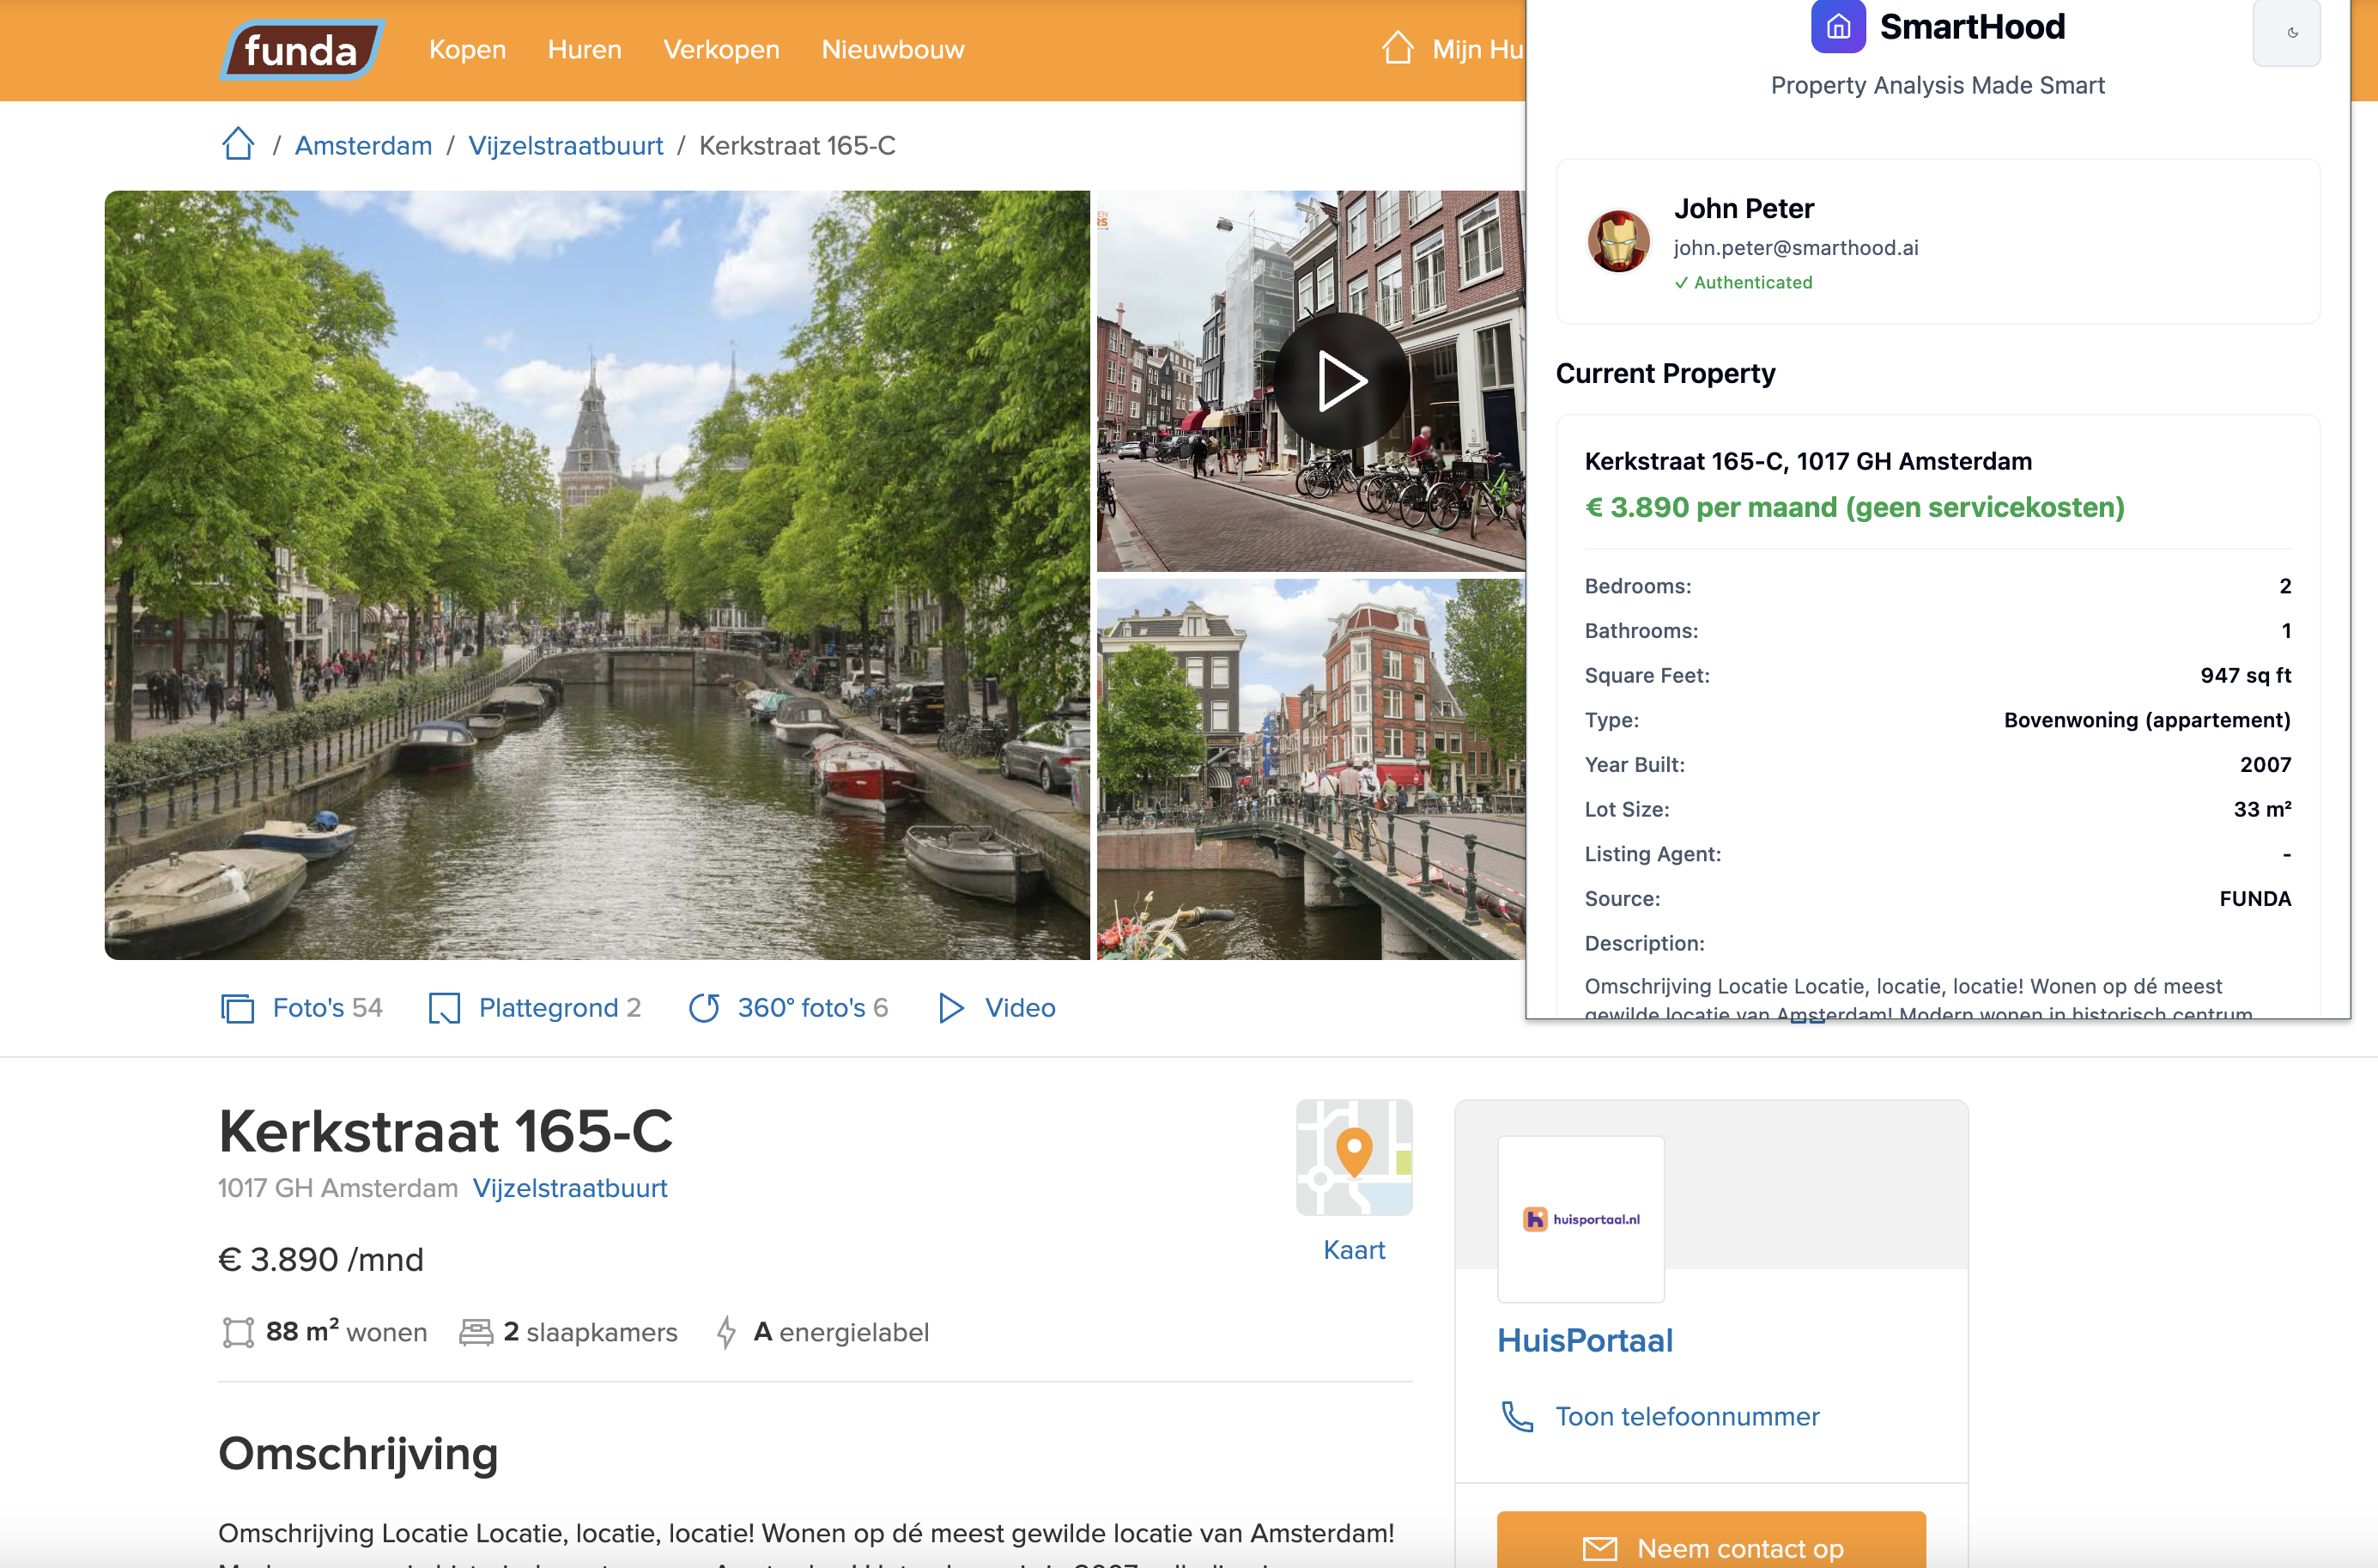Image resolution: width=2378 pixels, height=1568 pixels.
Task: Open the Vijzelstraatbuurt neighborhood link
Action: coord(566,145)
